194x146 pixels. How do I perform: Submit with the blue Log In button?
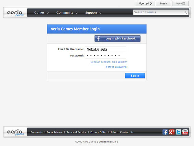[x=135, y=76]
